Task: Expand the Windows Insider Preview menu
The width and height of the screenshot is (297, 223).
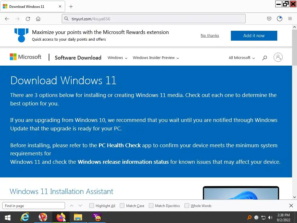Action: coord(156,58)
